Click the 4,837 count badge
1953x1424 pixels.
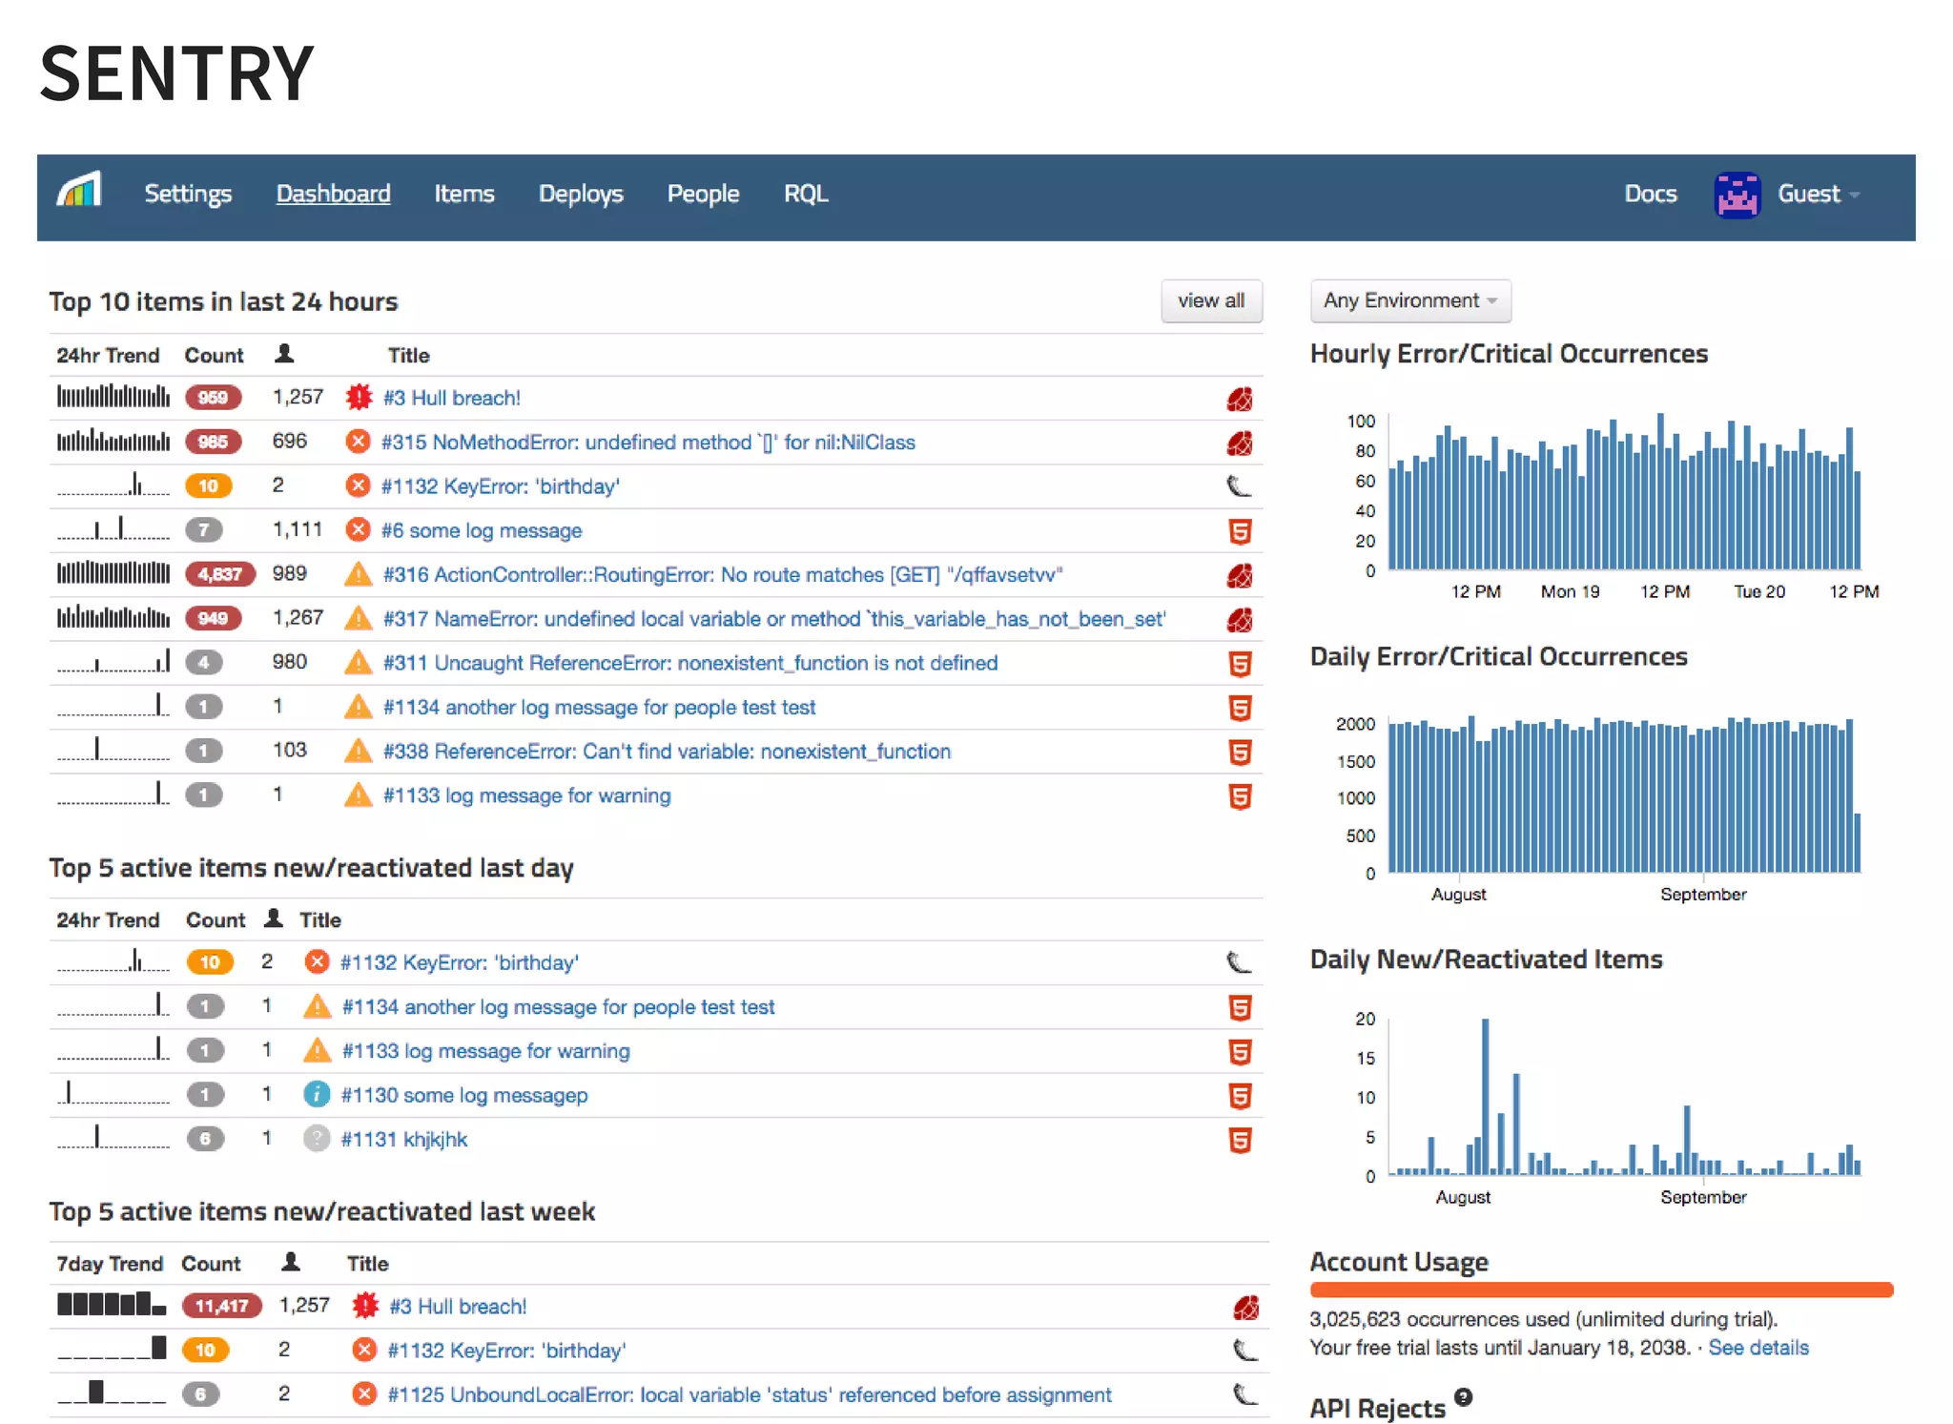tap(219, 574)
